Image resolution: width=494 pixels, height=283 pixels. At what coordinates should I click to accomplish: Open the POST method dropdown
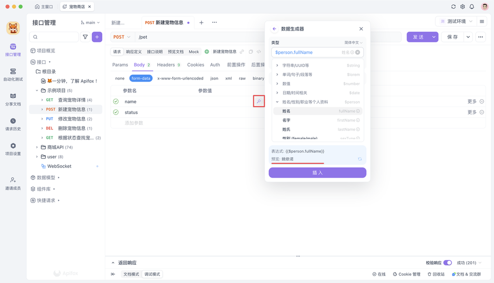[122, 37]
